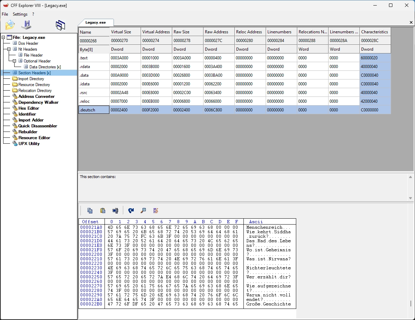Click the Identifier tool icon
Viewport: 415px width, 320px height.
tap(15, 114)
